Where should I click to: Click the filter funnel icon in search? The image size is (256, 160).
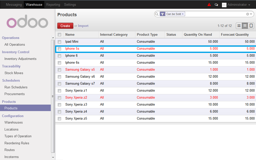coord(162,14)
